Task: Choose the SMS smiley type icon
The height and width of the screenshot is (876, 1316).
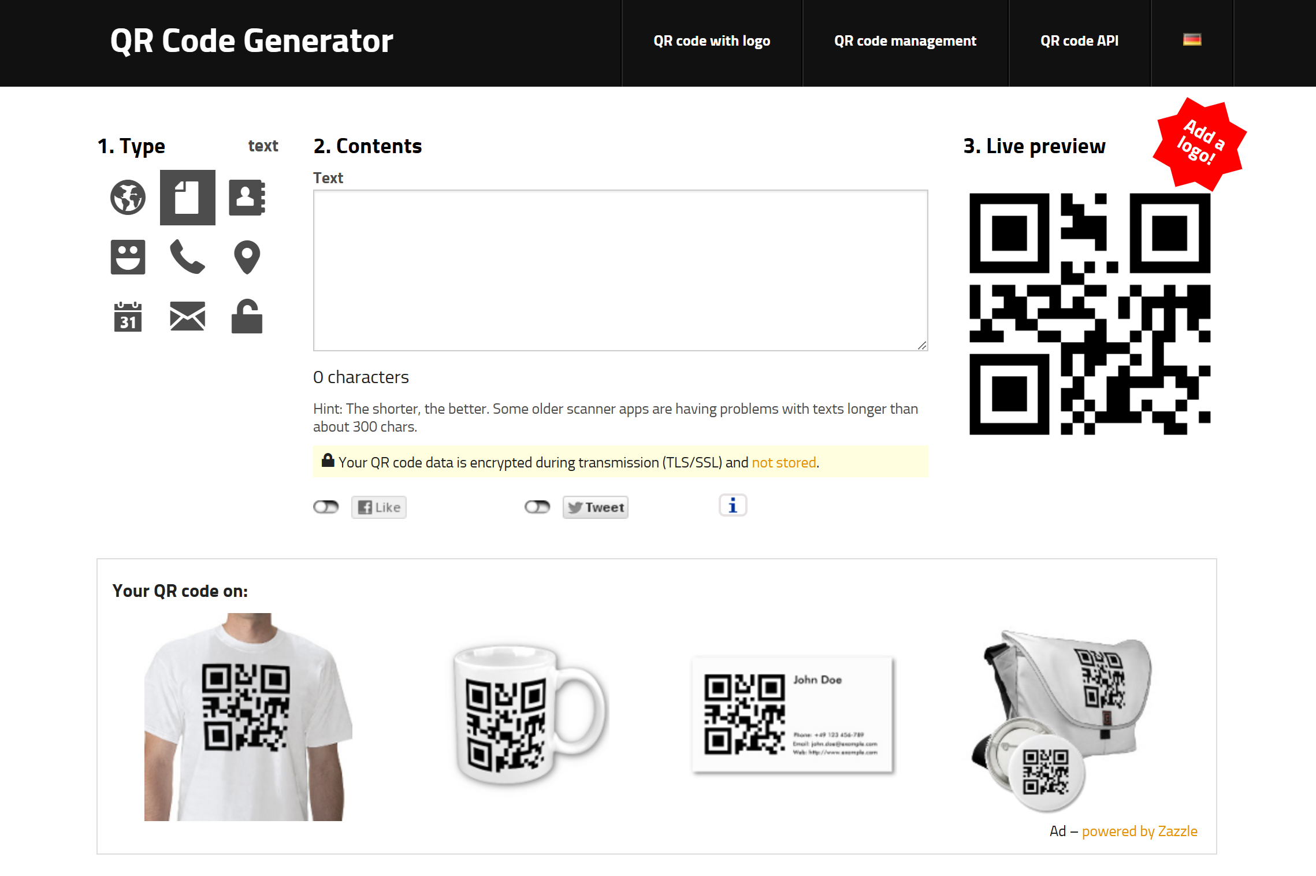Action: 128,257
